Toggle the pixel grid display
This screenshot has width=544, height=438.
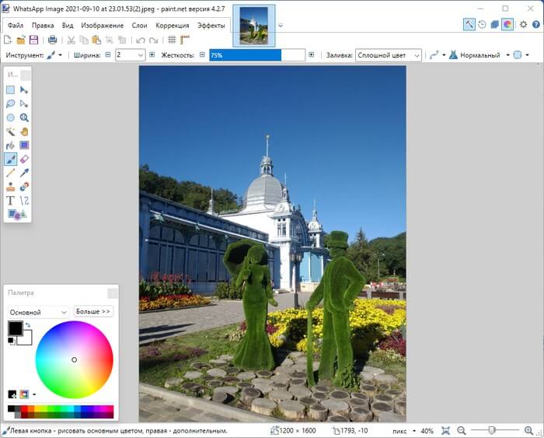click(x=172, y=40)
